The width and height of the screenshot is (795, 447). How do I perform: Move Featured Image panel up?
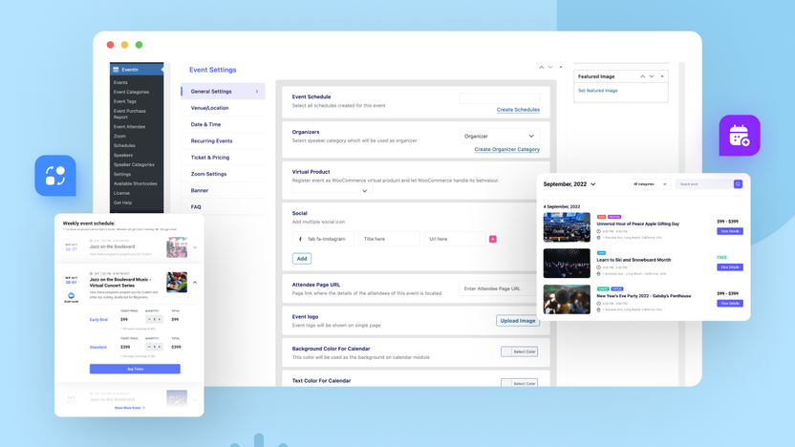(x=642, y=76)
